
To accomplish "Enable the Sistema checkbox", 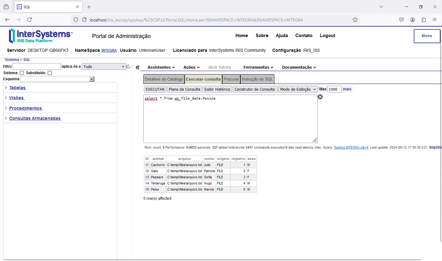I will pos(22,73).
